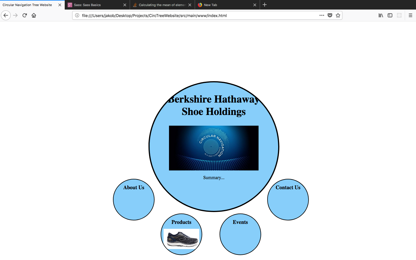Close the New Tab tab
Image resolution: width=416 pixels, height=260 pixels.
[x=255, y=5]
